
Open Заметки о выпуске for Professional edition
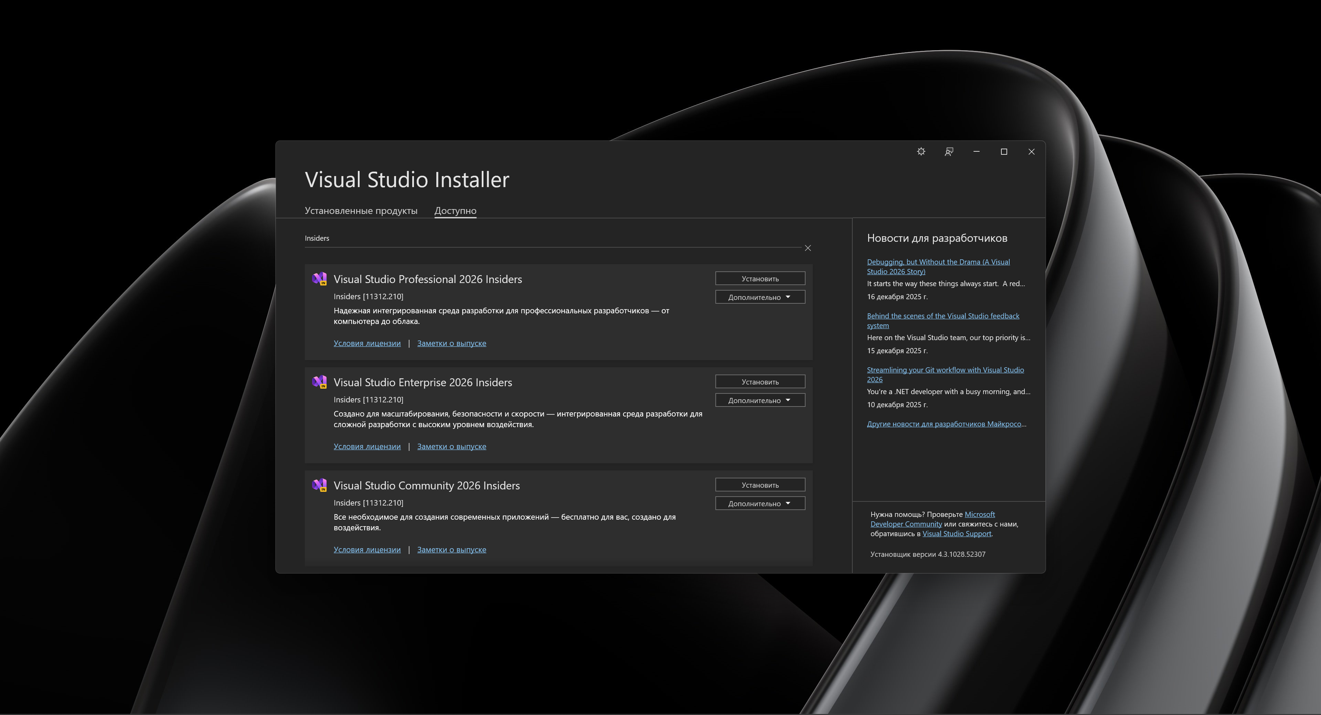pos(451,344)
